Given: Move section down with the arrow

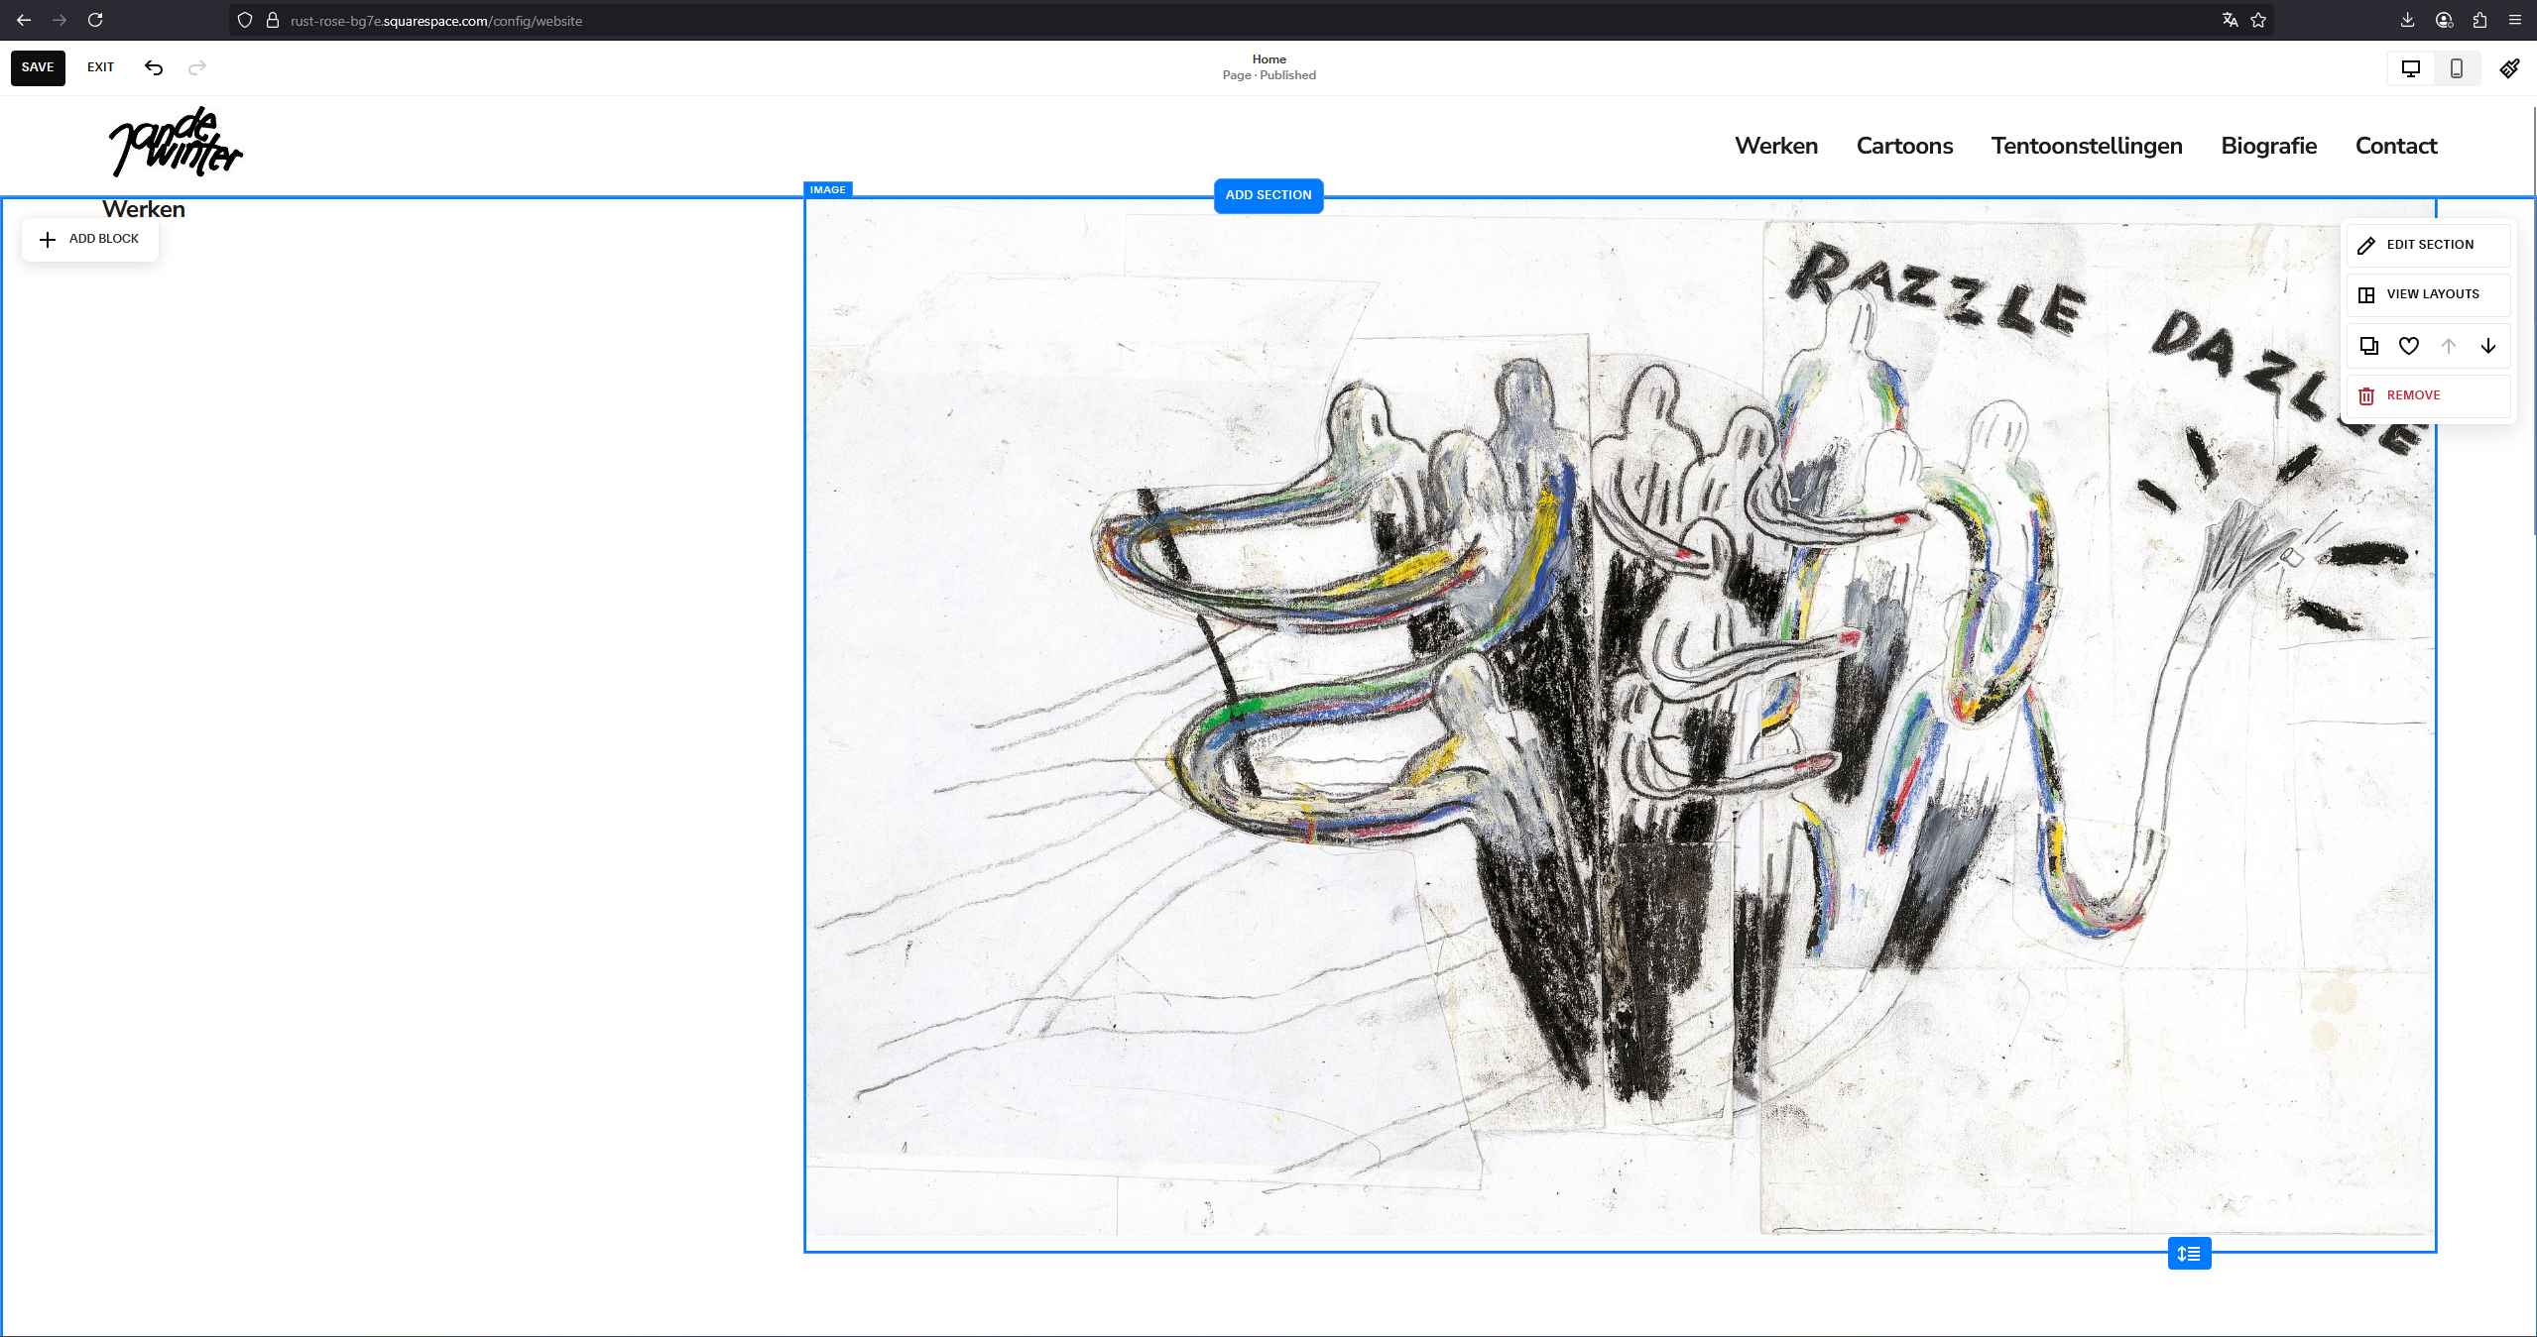Looking at the screenshot, I should pos(2488,346).
